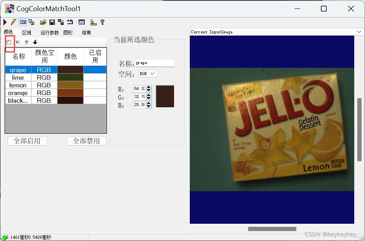365x241 pixels.
Task: Toggle the 已启用 cell for grape
Action: point(95,70)
